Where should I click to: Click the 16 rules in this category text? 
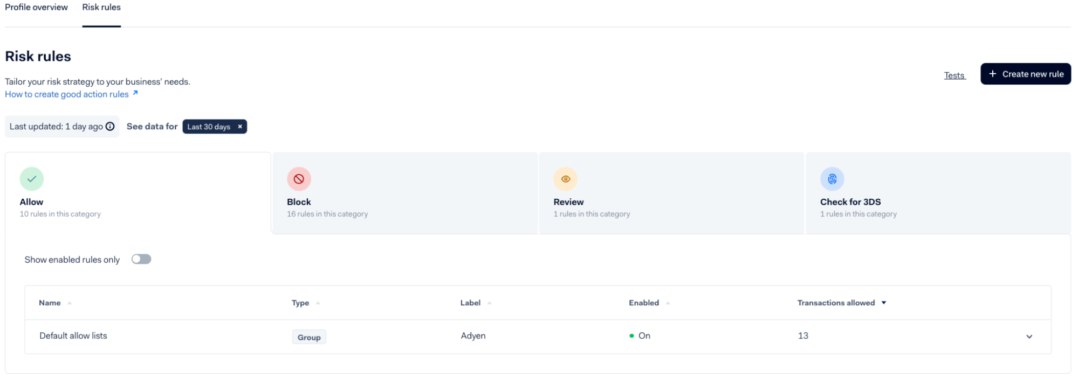pos(327,214)
